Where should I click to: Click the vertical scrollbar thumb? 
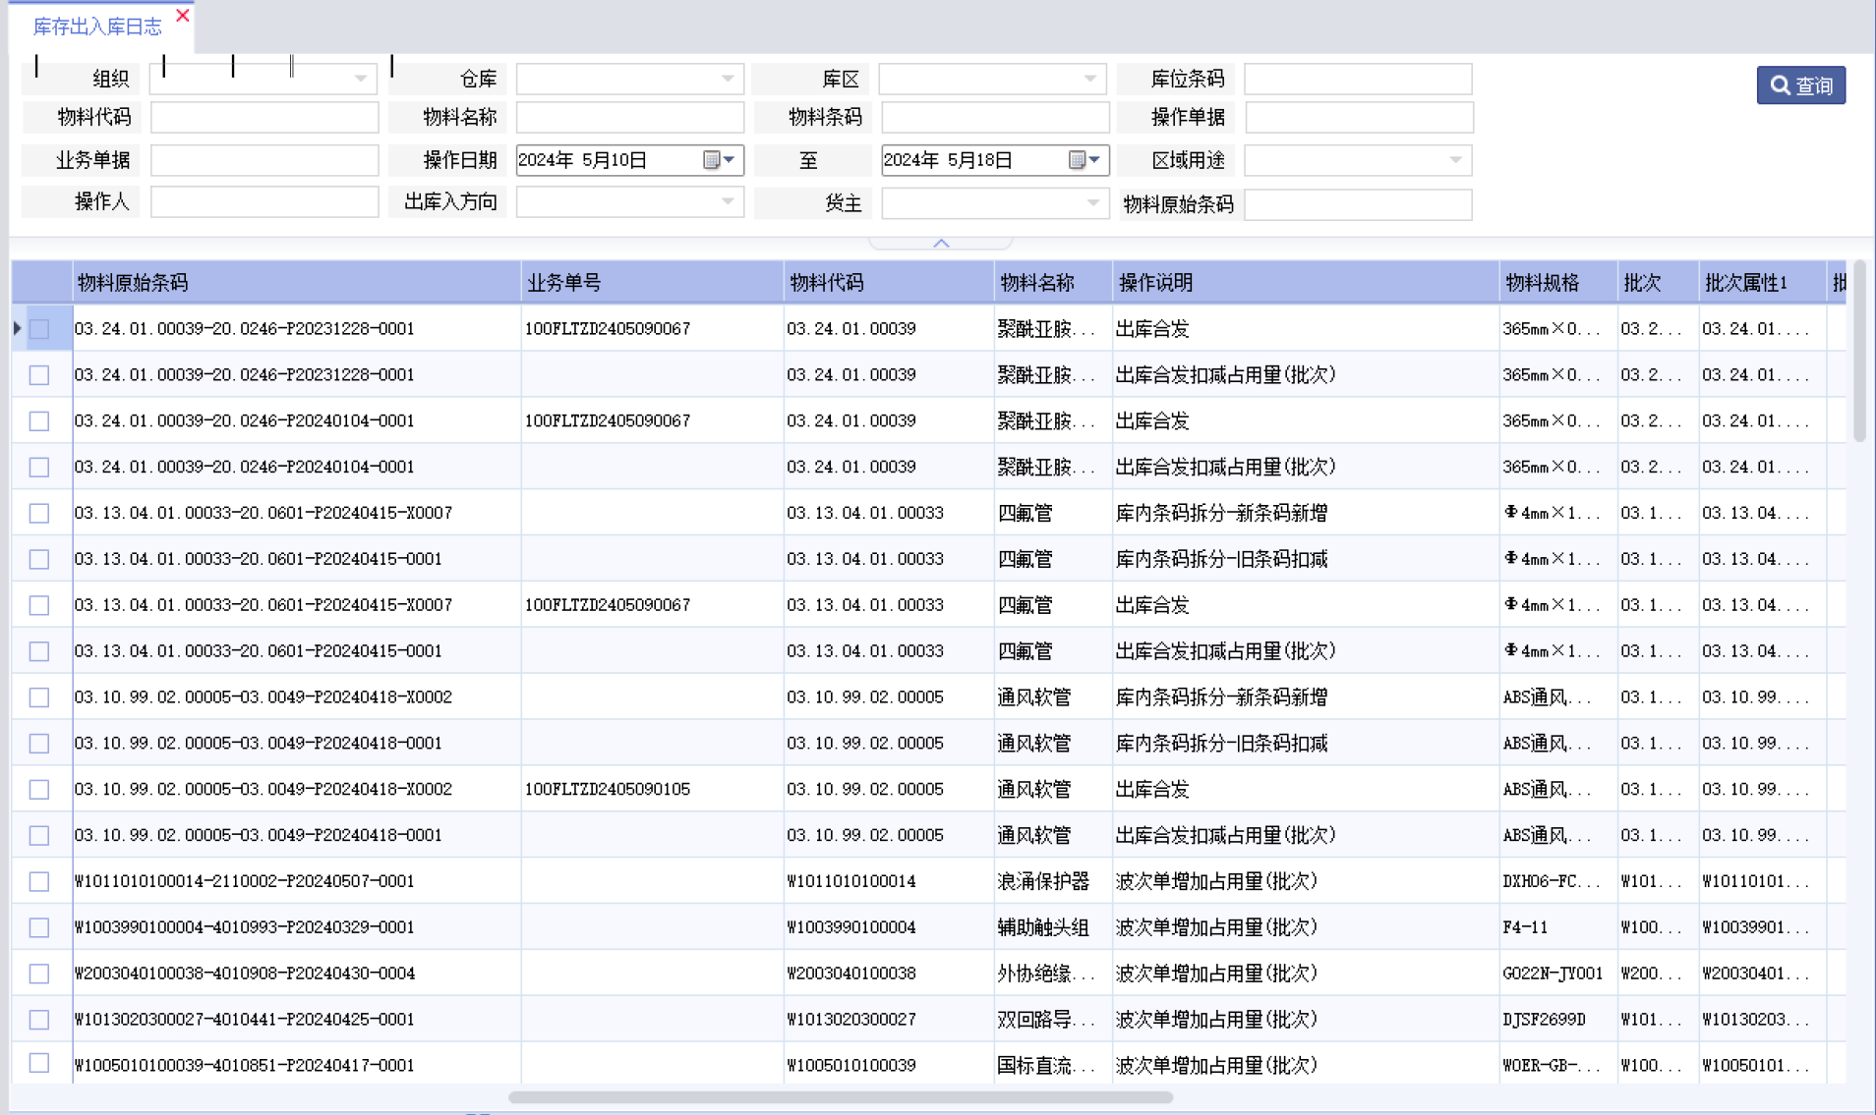[x=1858, y=354]
